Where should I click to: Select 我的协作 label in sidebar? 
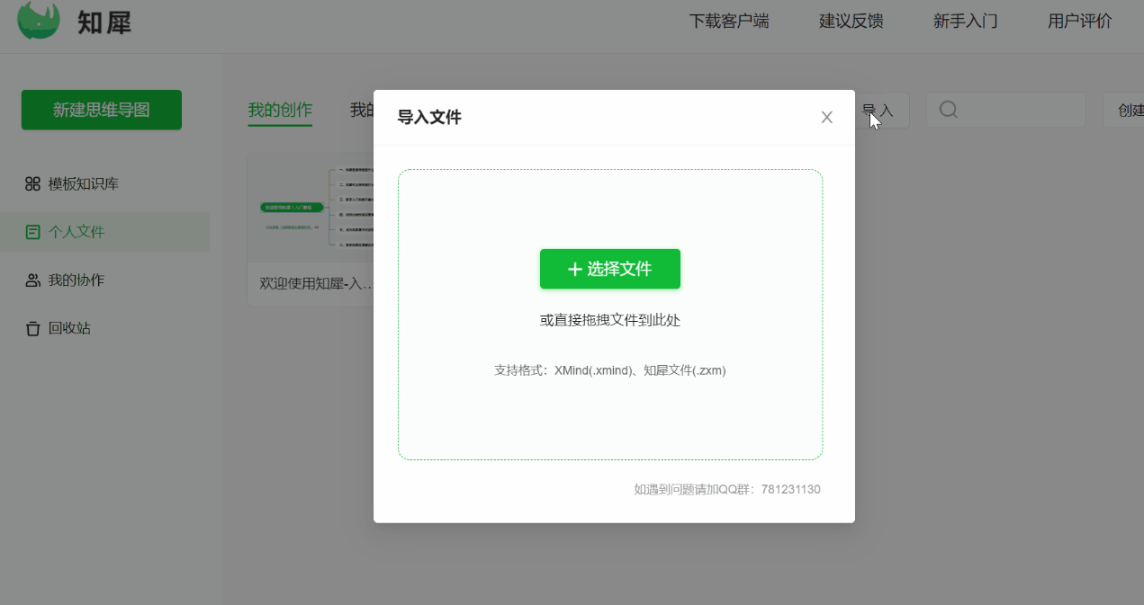(x=77, y=280)
